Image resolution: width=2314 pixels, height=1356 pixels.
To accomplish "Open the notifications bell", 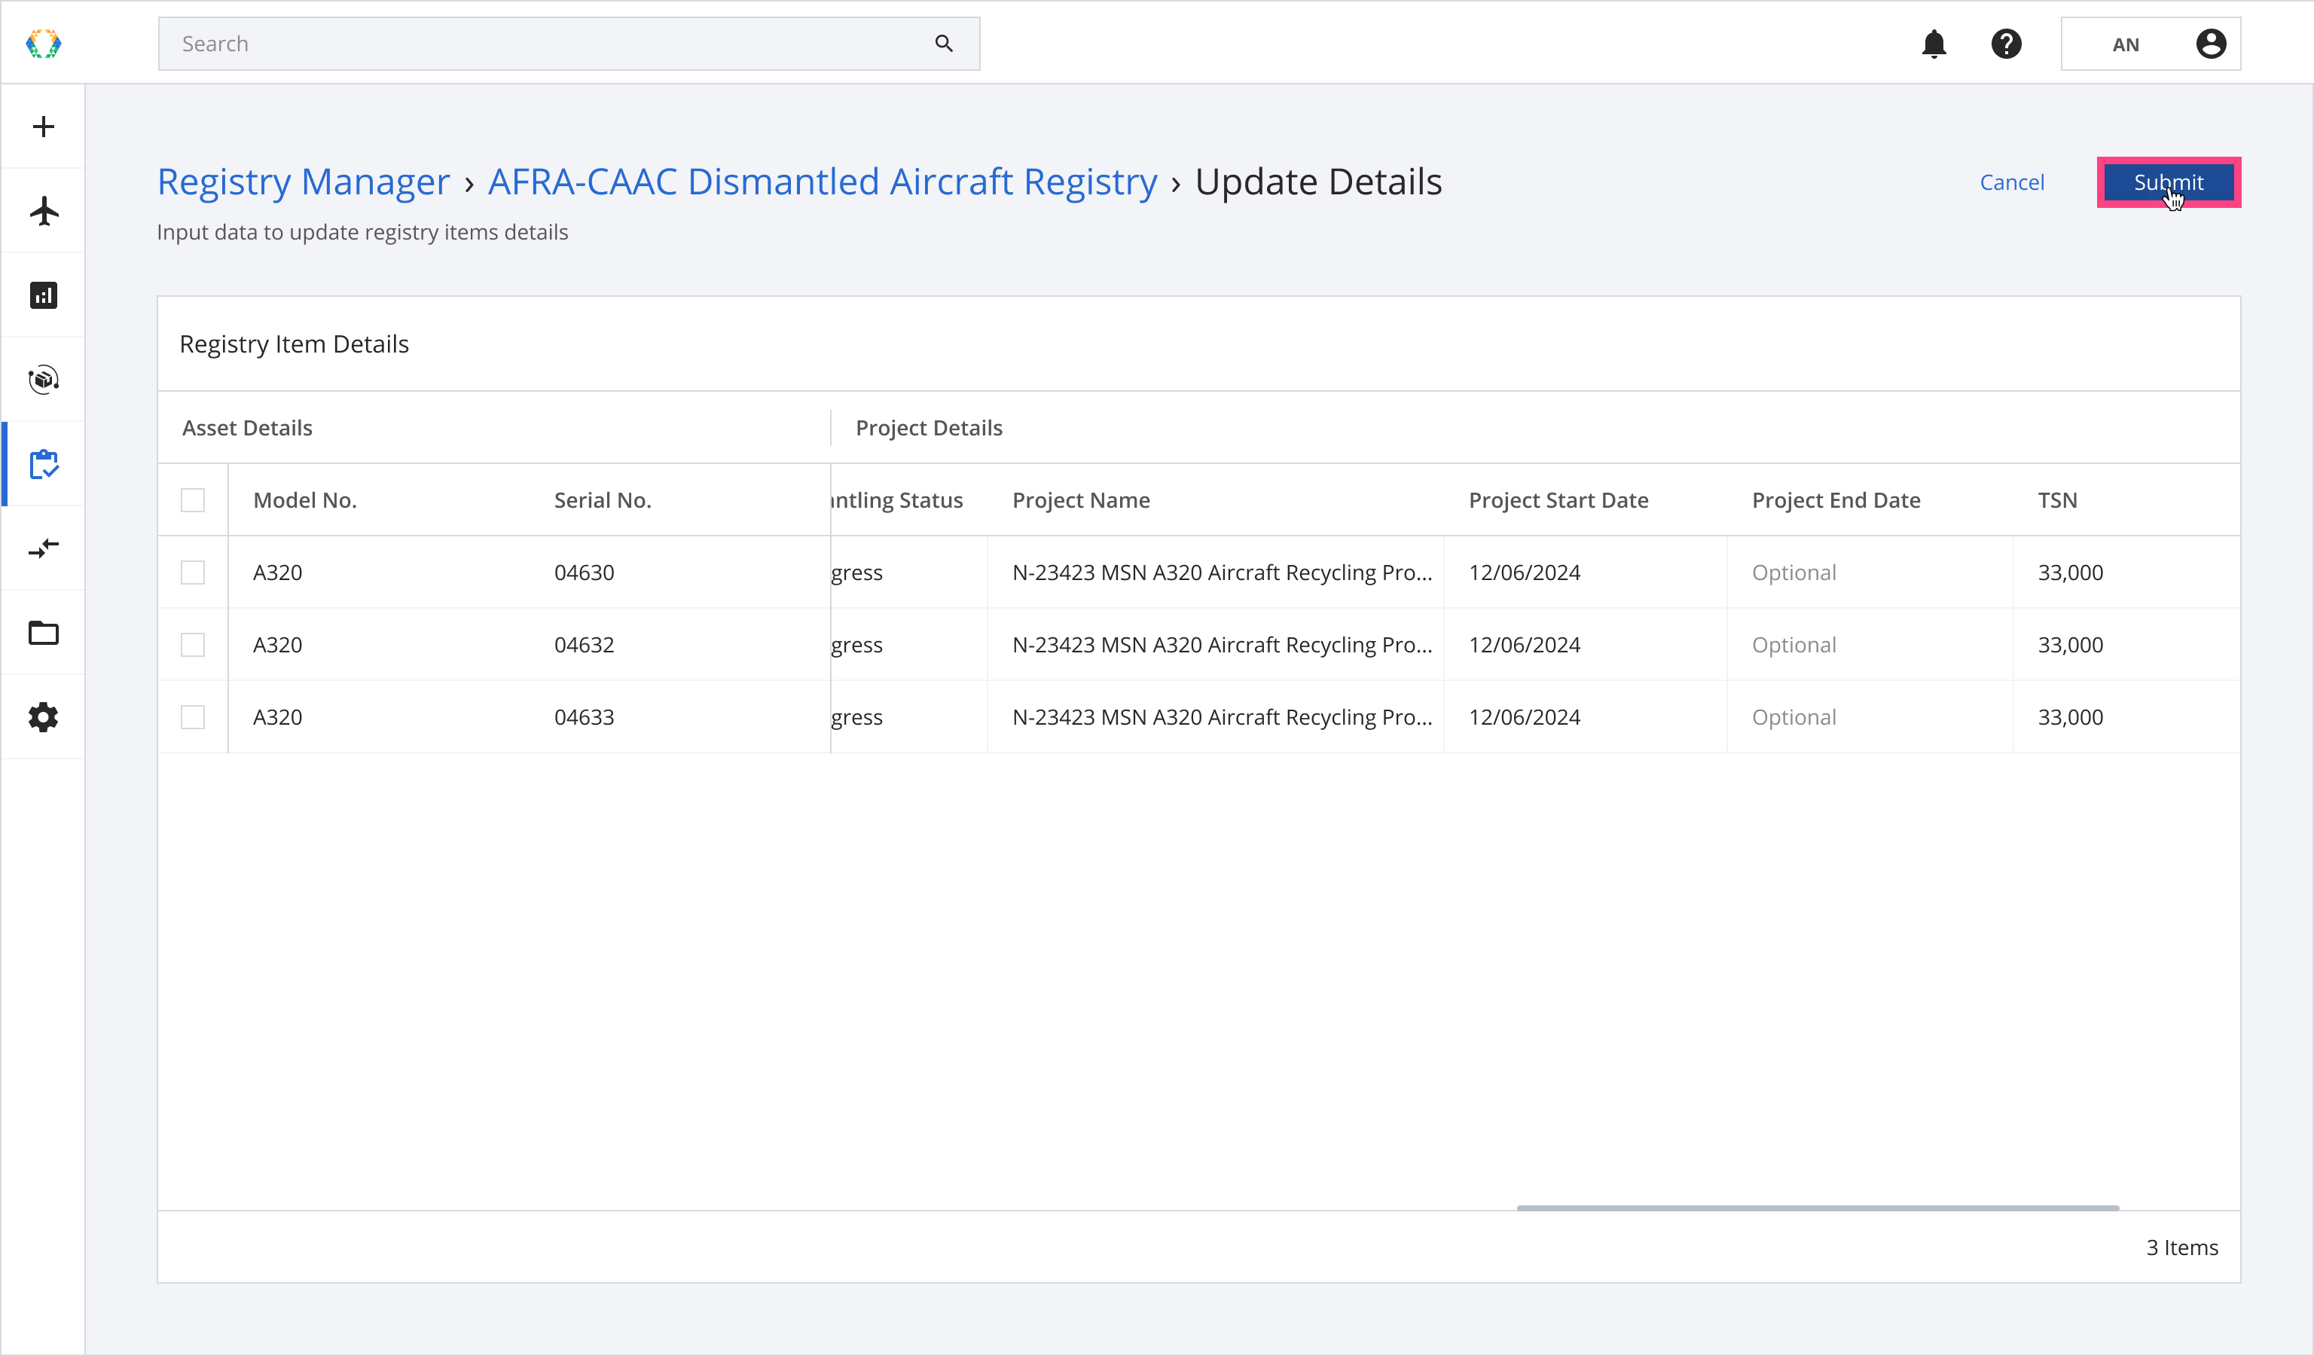I will coord(1934,44).
